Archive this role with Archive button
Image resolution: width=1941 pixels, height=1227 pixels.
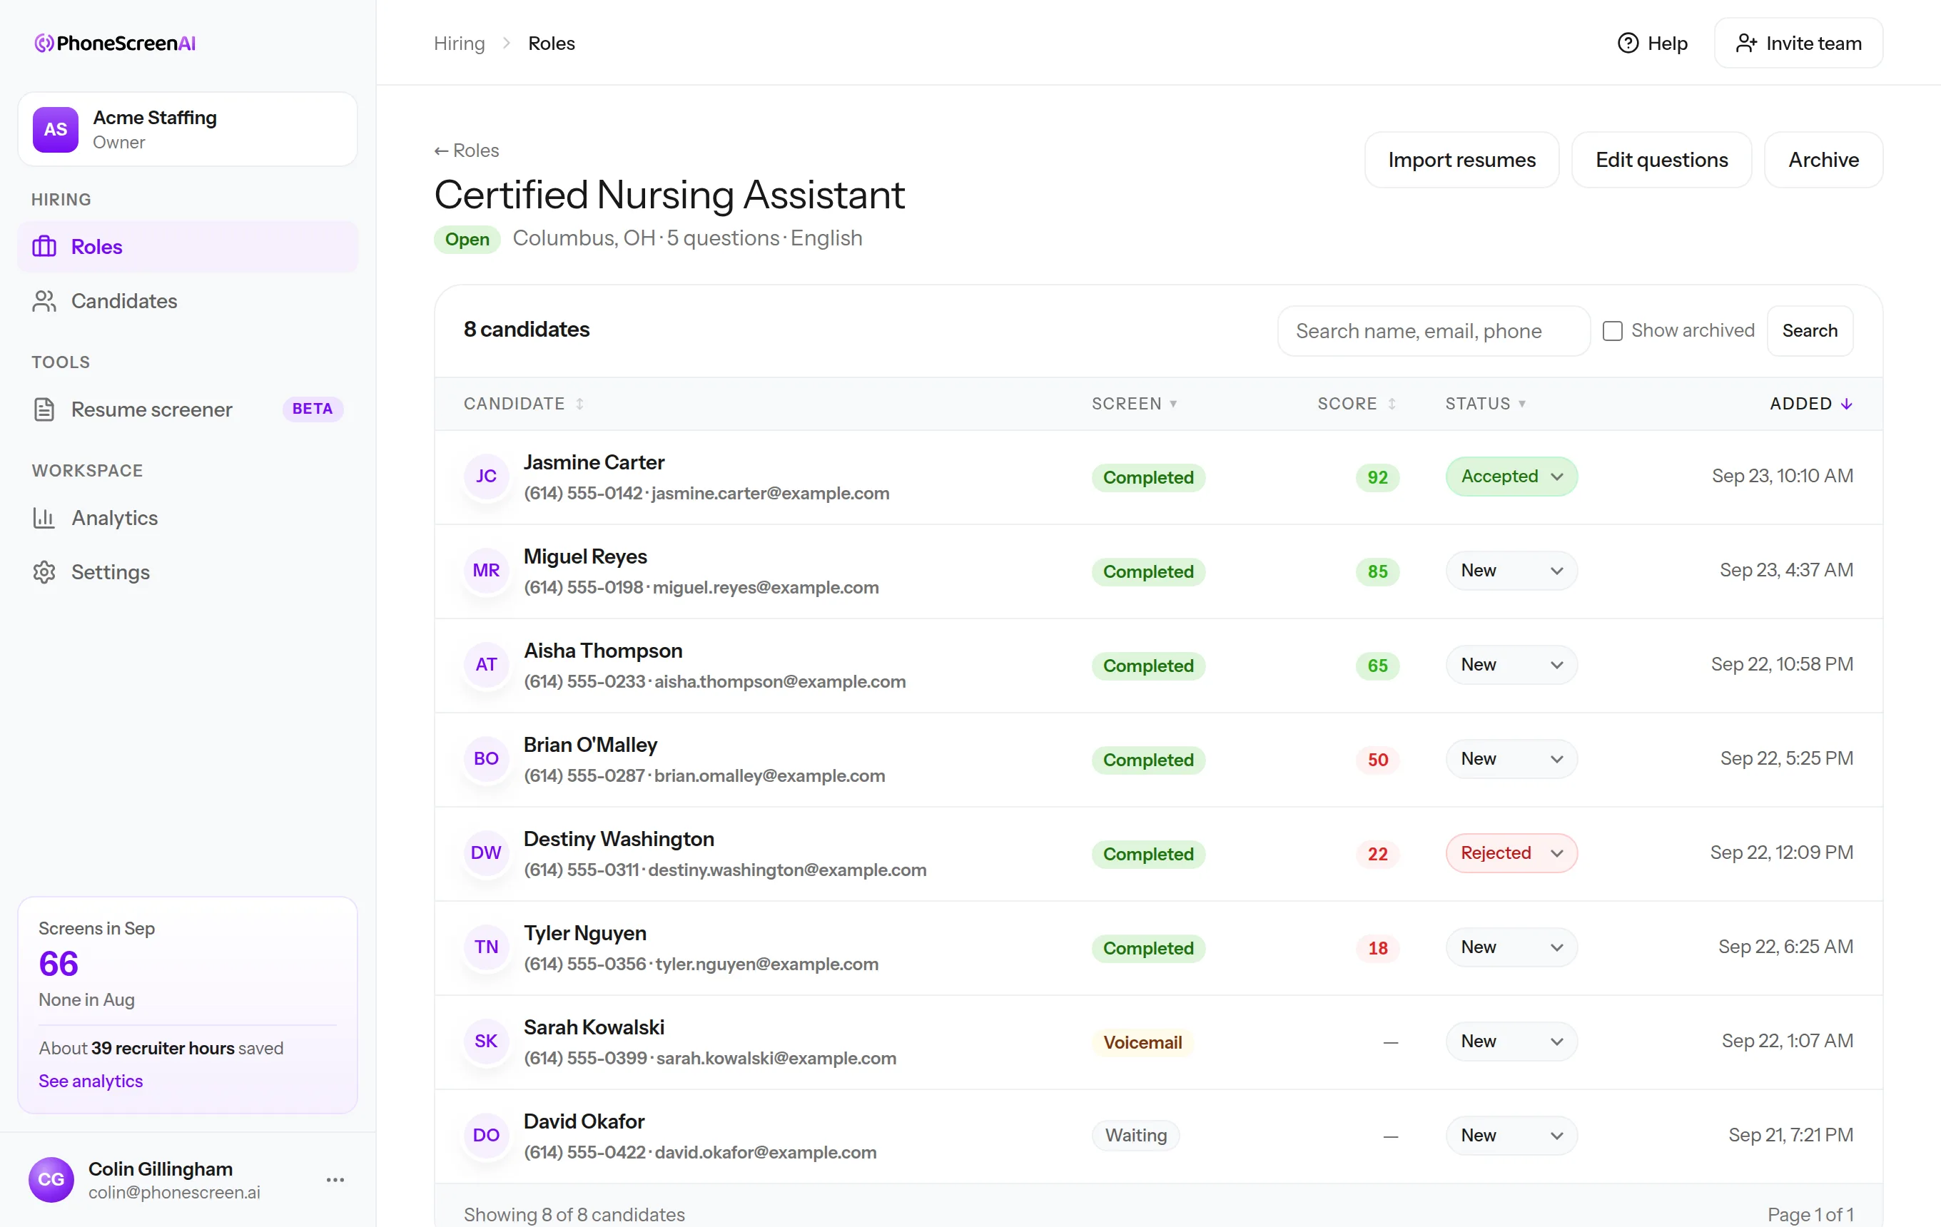[x=1823, y=161]
